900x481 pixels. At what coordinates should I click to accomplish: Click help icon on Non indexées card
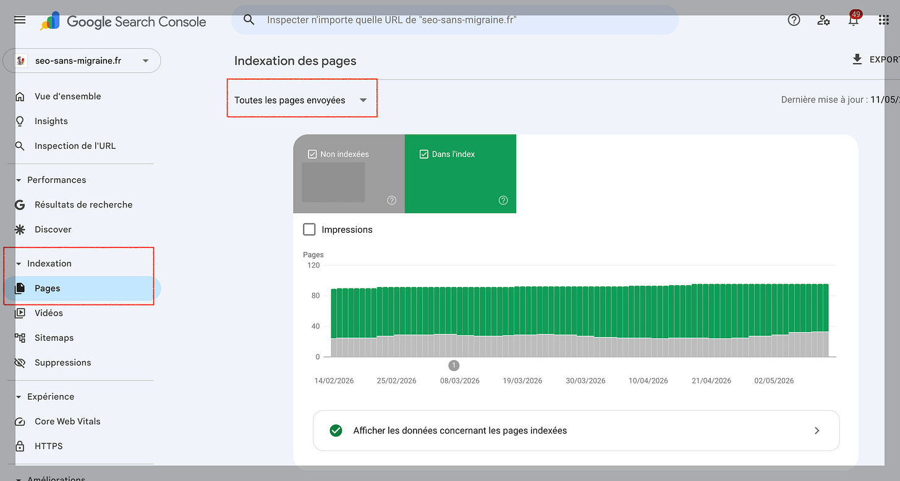[x=391, y=200]
